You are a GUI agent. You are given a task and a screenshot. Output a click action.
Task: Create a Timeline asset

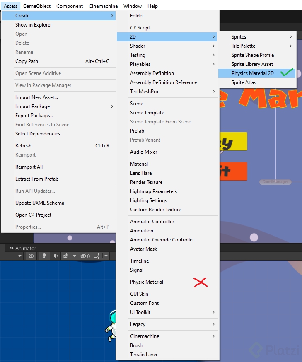(x=168, y=261)
